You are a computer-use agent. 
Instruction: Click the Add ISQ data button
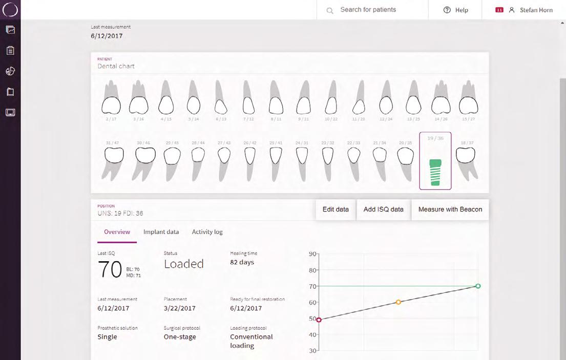coord(383,209)
